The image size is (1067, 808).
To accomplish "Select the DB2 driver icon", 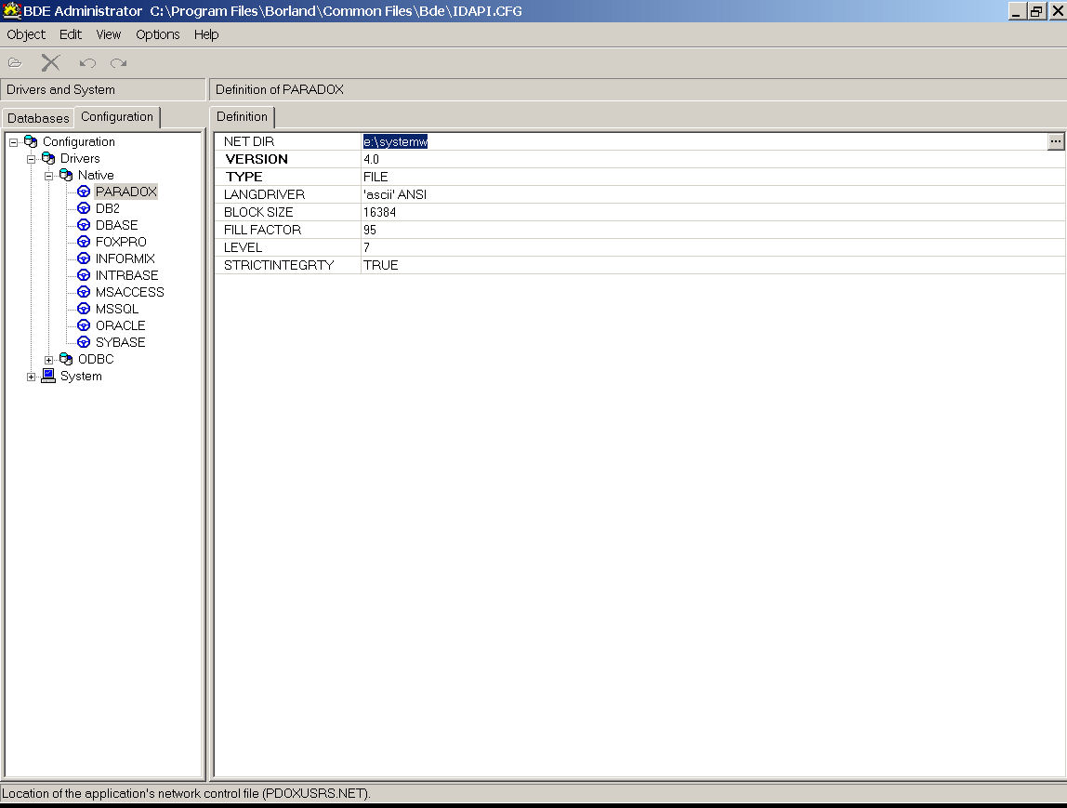I will [x=84, y=209].
